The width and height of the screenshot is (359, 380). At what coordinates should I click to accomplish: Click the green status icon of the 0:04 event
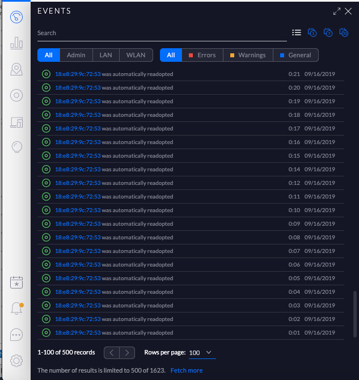click(46, 292)
